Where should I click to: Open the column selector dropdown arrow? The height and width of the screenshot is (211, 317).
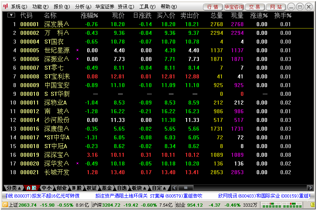click(11, 15)
